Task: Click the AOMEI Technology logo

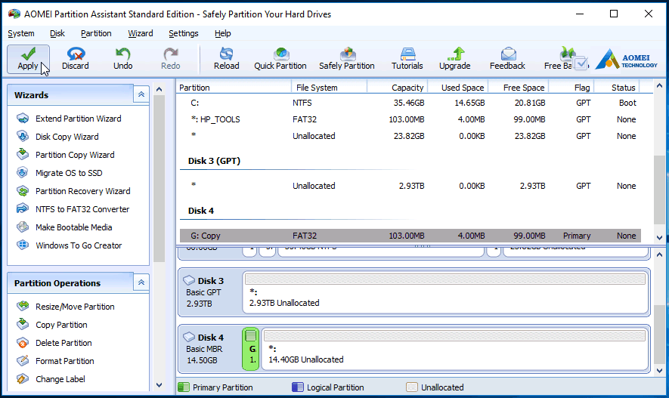Action: 627,60
